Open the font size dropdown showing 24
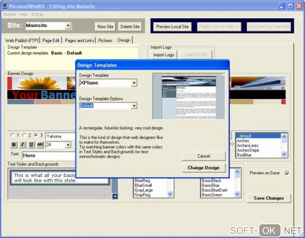 click(68, 145)
